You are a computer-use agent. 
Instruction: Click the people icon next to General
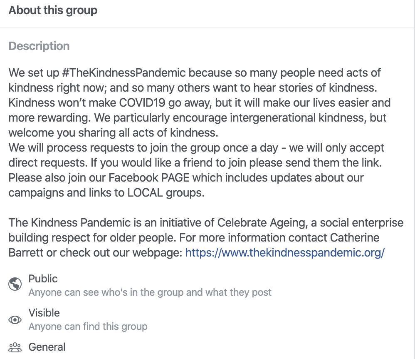point(15,347)
